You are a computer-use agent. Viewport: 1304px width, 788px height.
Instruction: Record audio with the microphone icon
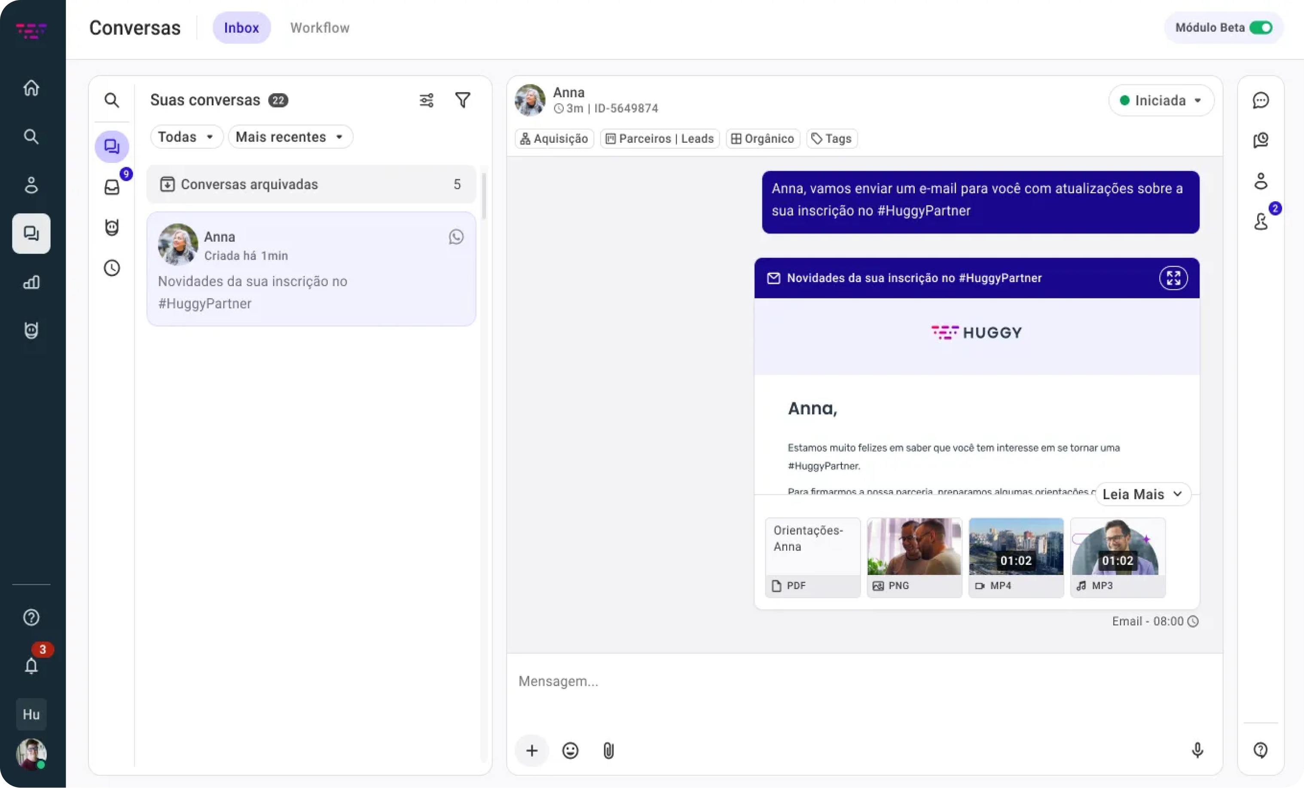click(x=1197, y=751)
